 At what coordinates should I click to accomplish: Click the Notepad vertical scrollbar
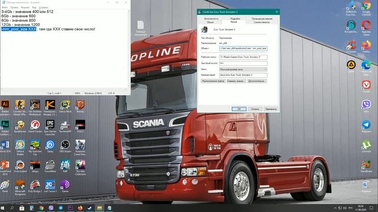(129, 48)
